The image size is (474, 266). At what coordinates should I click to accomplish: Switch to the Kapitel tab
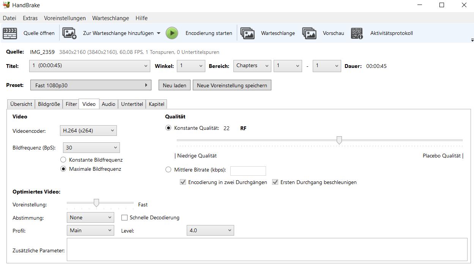[x=156, y=104]
